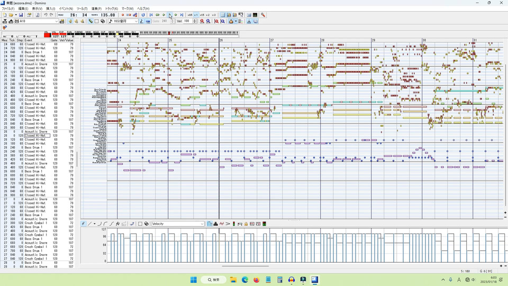Click measure 30 marker on the ruler
Image resolution: width=508 pixels, height=286 pixels.
click(x=424, y=40)
